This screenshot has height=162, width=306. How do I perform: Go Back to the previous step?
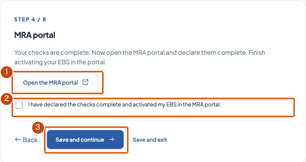tap(26, 140)
